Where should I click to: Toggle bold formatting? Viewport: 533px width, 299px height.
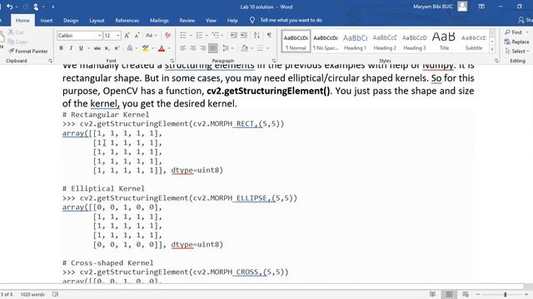61,48
